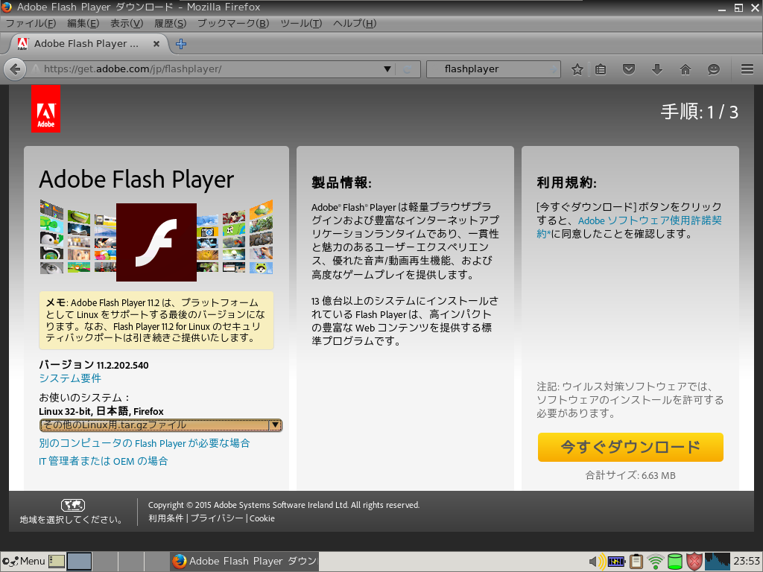The width and height of the screenshot is (763, 572).
Task: Open the clipboard manager tray icon
Action: point(636,562)
